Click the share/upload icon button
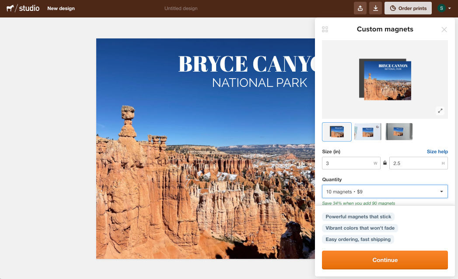Image resolution: width=458 pixels, height=279 pixels. (x=360, y=8)
